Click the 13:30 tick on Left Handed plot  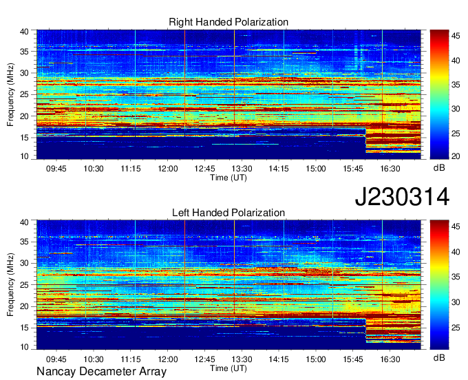pyautogui.click(x=242, y=359)
